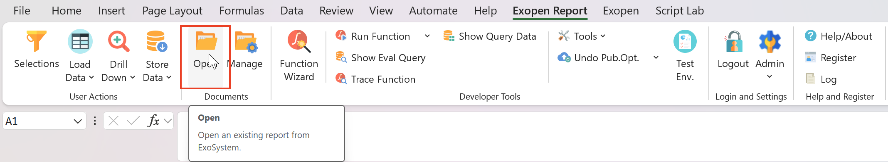Click the formula confirm checkmark icon
Viewport: 888px width, 162px height.
coord(133,121)
